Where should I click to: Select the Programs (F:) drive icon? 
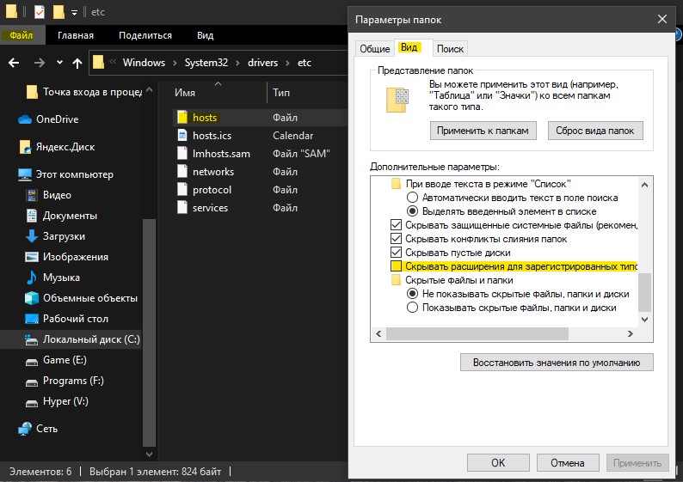coord(31,382)
